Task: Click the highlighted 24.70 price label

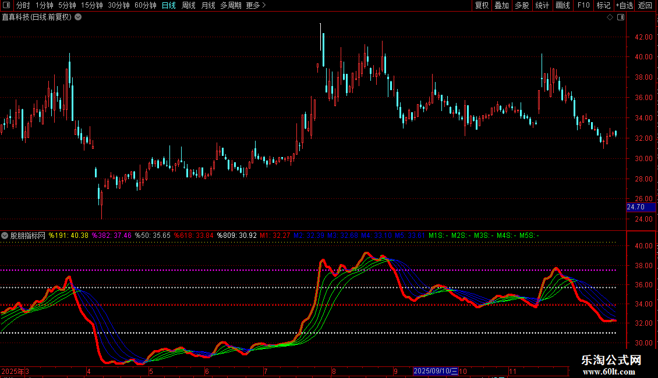Action: tap(641, 207)
